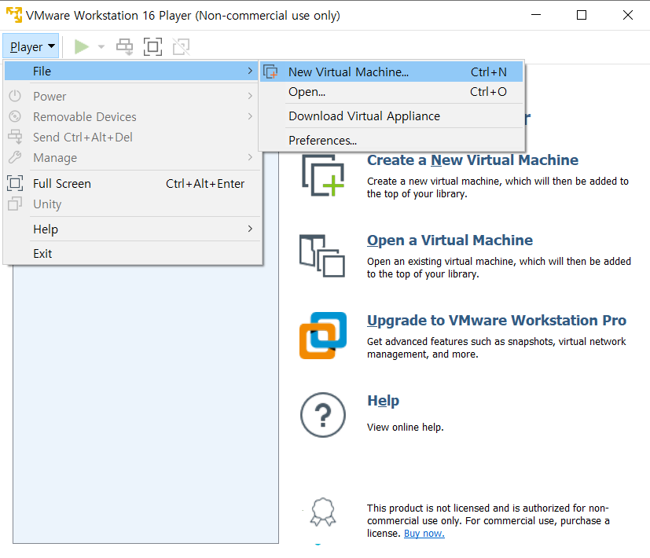Viewport: 650px width, 558px height.
Task: Choose Exit from the Player menu
Action: point(131,253)
